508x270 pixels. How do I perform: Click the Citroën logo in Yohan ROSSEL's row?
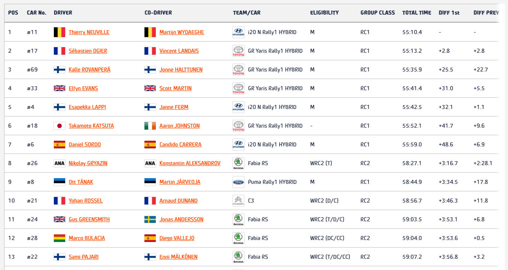238,201
